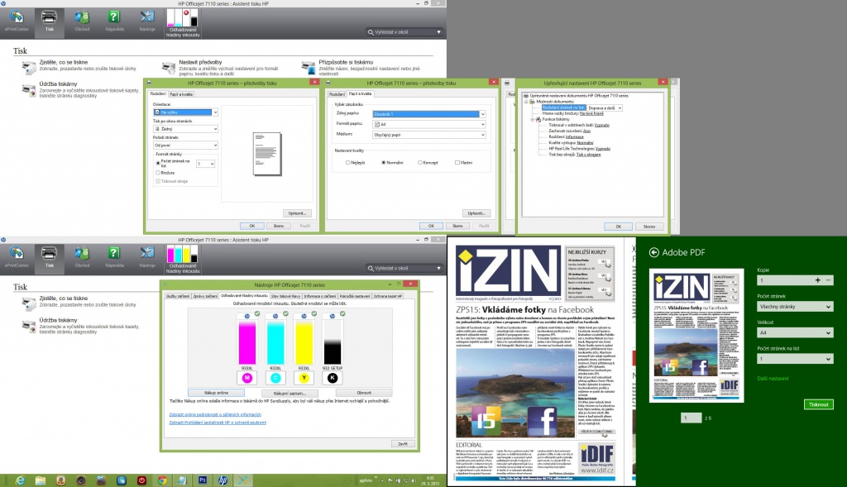
Task: Click the black ink level bar in Nástroje dialog
Action: pyautogui.click(x=333, y=342)
